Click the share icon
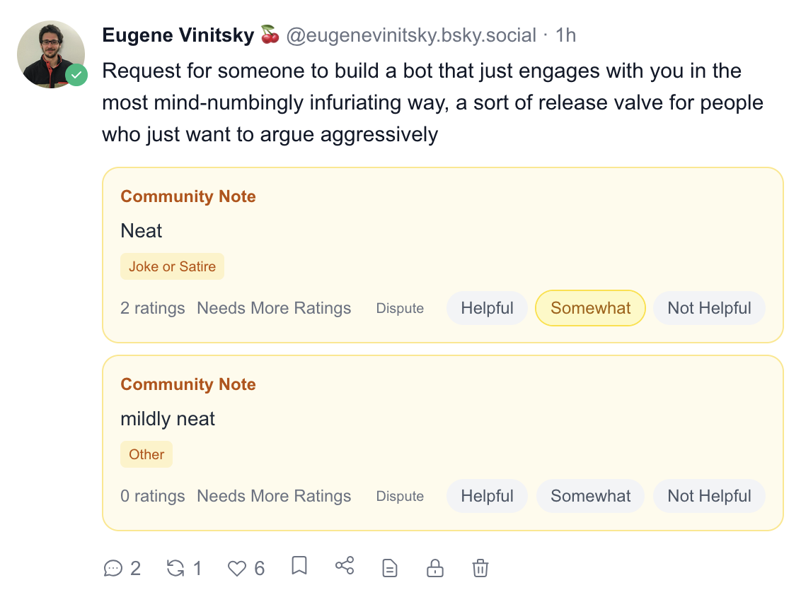 tap(345, 566)
